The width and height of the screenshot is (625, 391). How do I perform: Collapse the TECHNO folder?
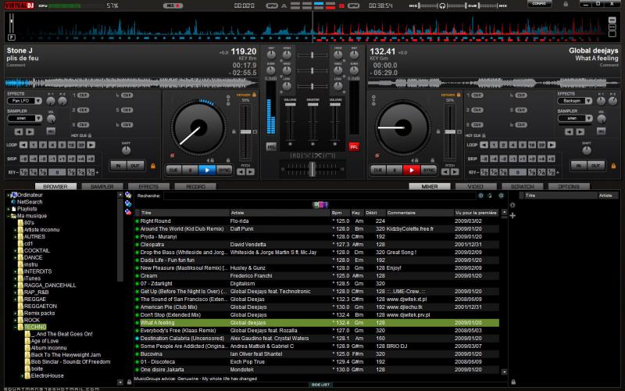tap(15, 327)
